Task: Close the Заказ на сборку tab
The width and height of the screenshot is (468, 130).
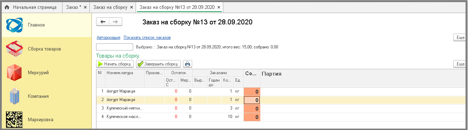Action: [x=132, y=7]
